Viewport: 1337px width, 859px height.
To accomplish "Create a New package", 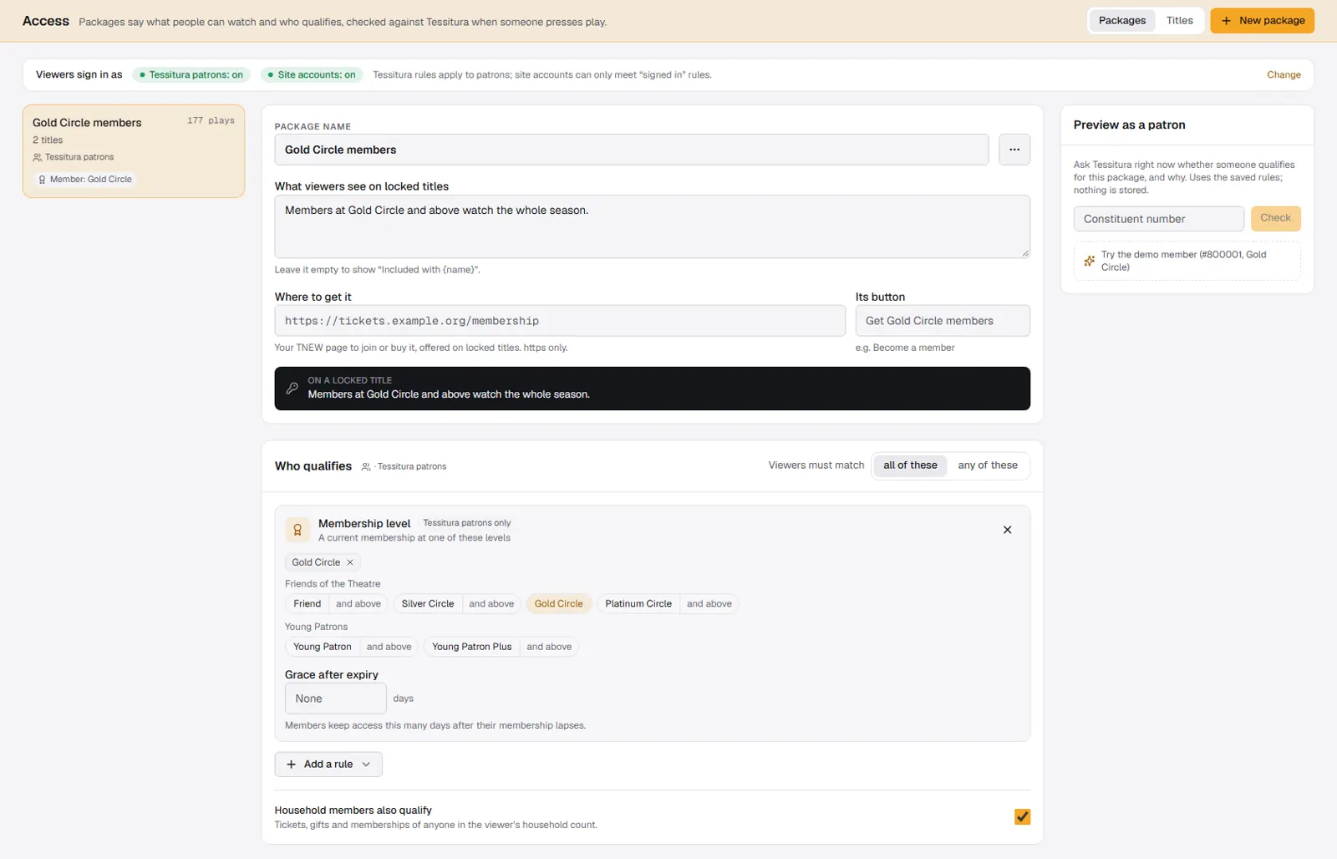I will point(1262,21).
